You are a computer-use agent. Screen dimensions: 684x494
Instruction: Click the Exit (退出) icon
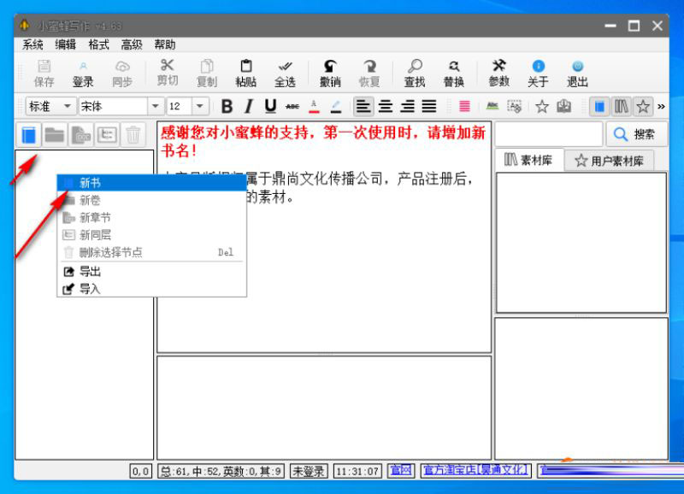tap(578, 74)
